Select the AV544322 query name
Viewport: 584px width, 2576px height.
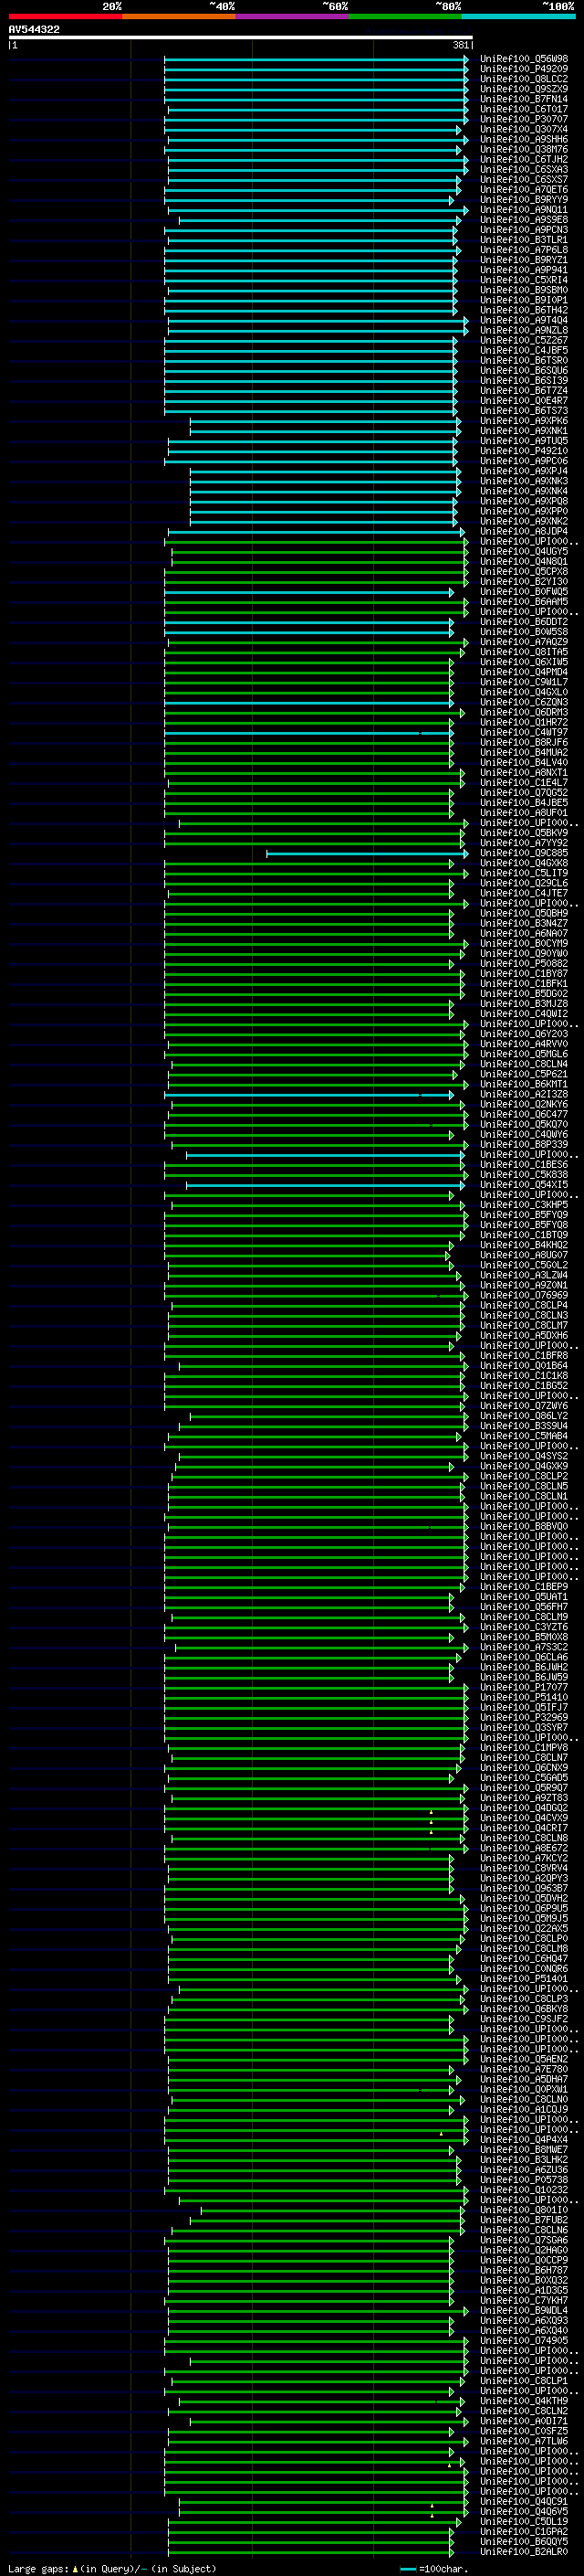(34, 29)
